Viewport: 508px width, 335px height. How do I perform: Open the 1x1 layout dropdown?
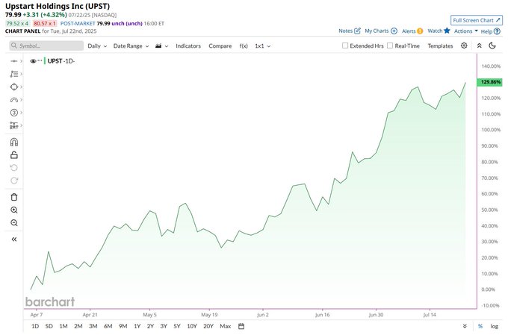tap(263, 46)
